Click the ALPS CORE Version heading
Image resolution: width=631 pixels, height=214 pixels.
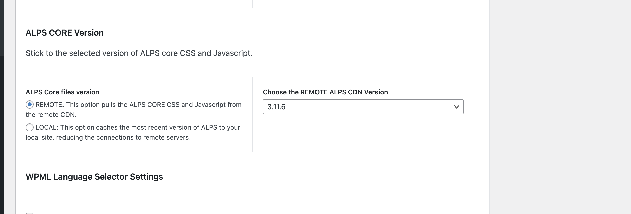click(65, 32)
